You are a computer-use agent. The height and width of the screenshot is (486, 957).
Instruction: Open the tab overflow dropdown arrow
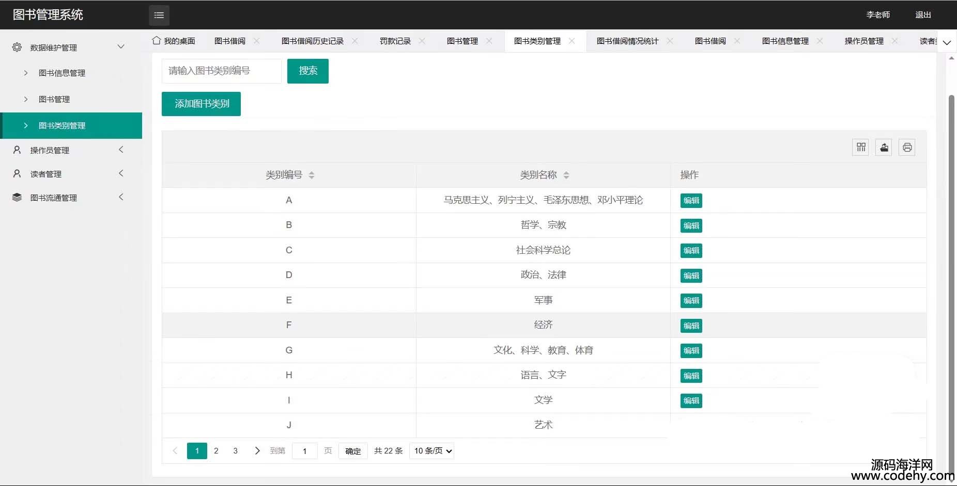(947, 42)
